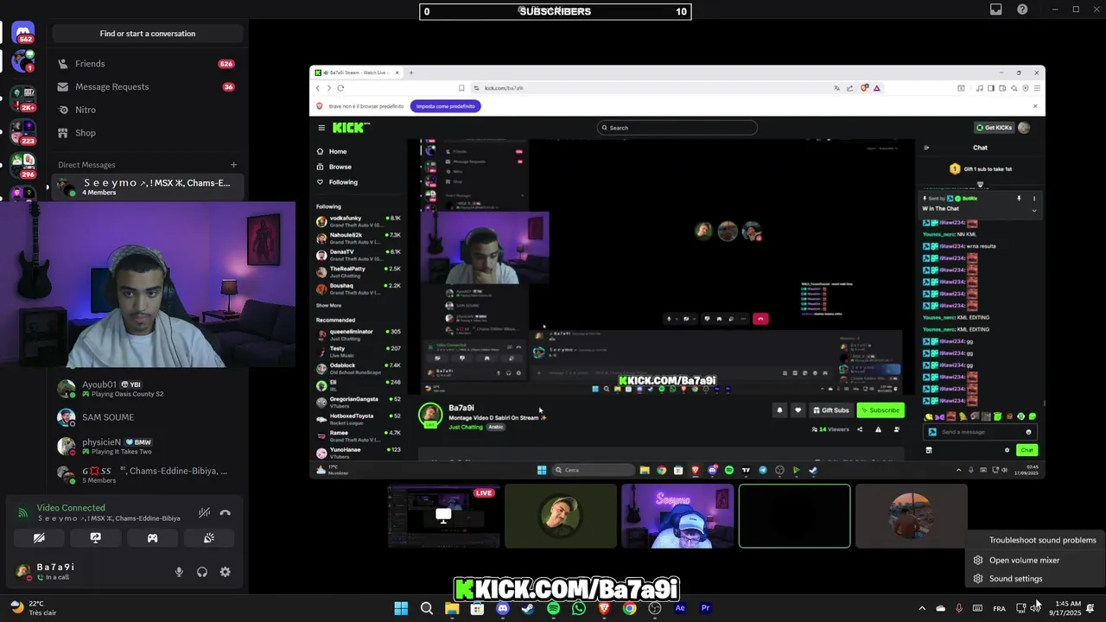Screen dimensions: 1106x622
Task: Open Spotify from the taskbar
Action: (x=553, y=608)
